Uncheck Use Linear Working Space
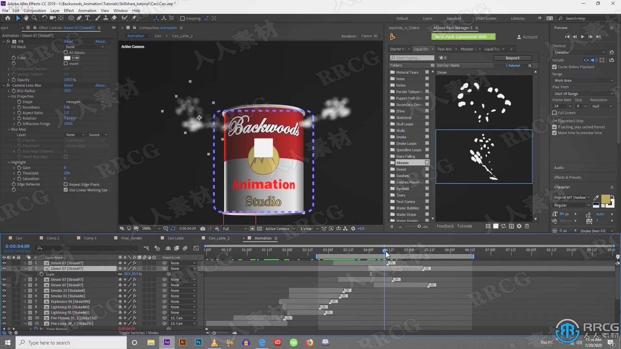Screen dimensions: 621x349 tap(66, 190)
